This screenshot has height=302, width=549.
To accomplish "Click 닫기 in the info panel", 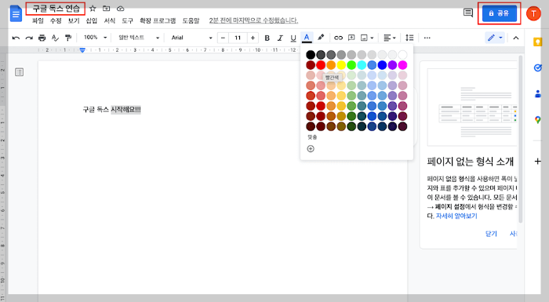I will click(491, 234).
